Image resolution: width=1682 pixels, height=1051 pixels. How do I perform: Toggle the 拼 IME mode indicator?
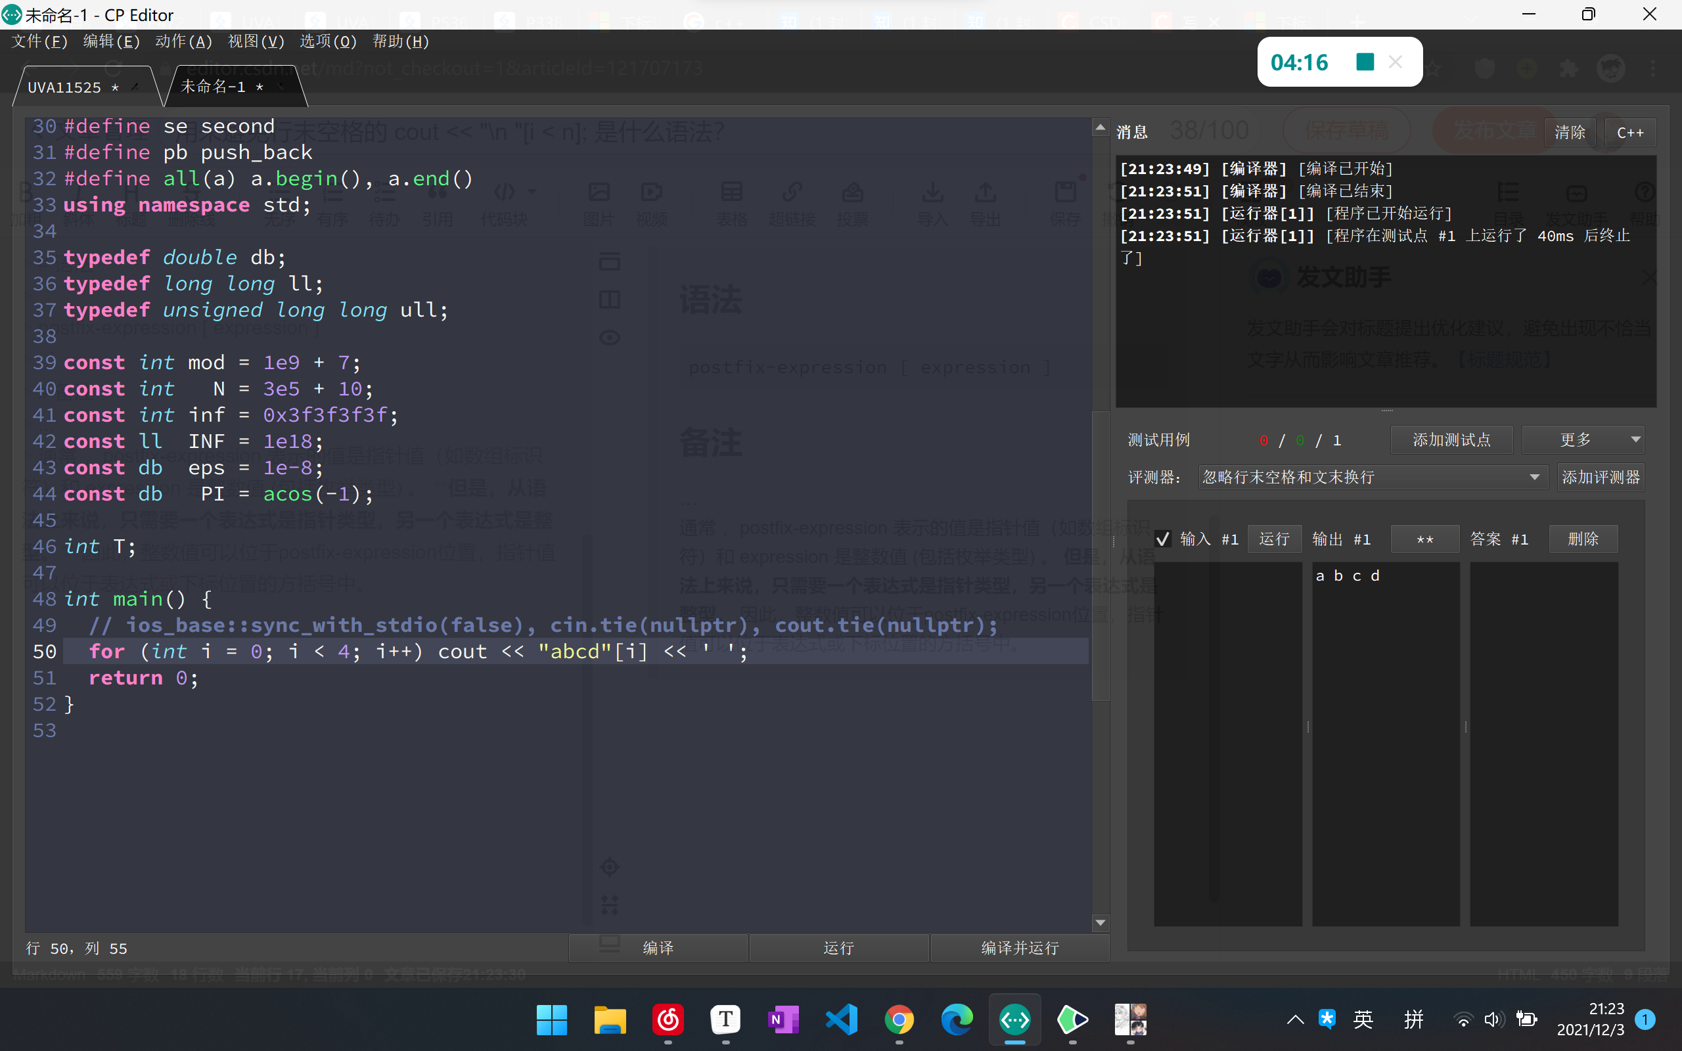click(x=1413, y=1019)
